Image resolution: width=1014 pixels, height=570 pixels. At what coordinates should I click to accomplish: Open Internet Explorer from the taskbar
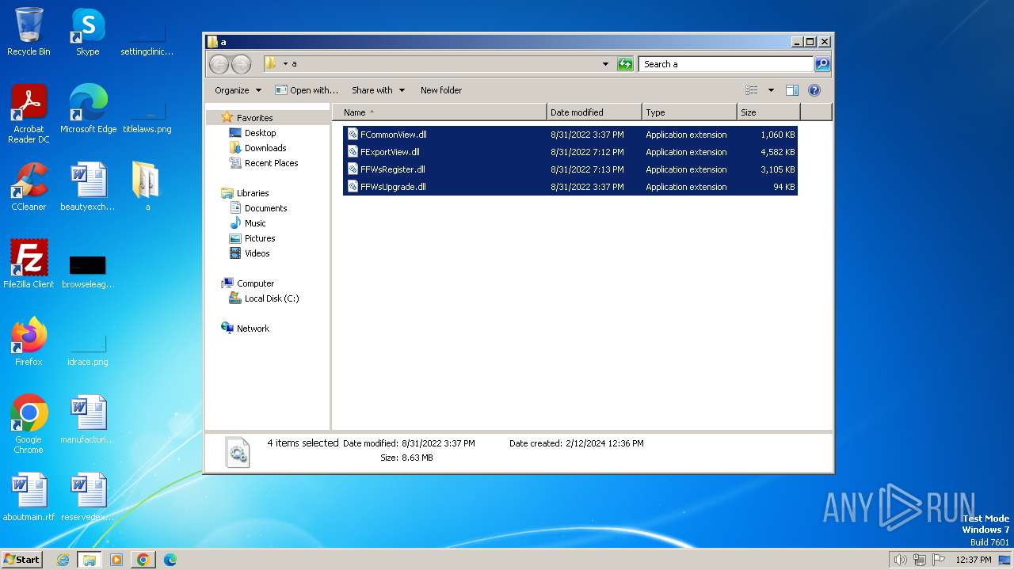tap(63, 560)
